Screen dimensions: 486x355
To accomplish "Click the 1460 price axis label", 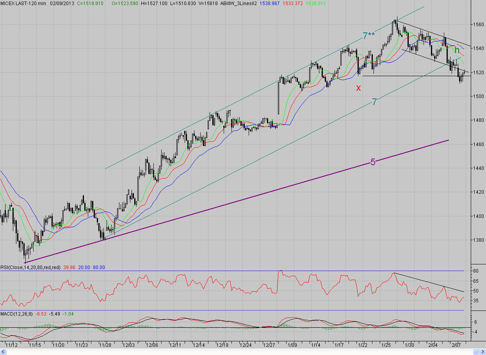I will tap(479, 144).
